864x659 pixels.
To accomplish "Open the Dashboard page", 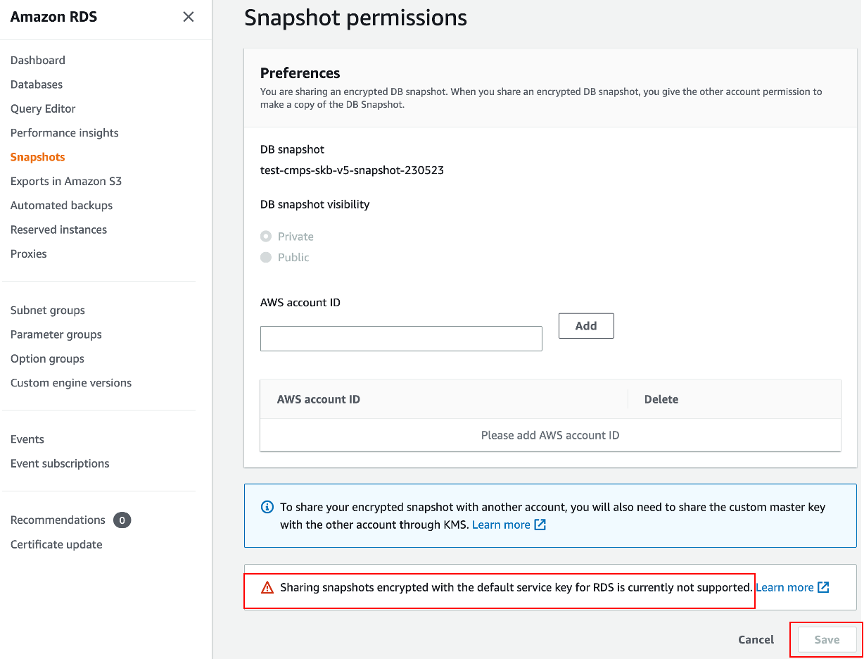I will coord(38,61).
